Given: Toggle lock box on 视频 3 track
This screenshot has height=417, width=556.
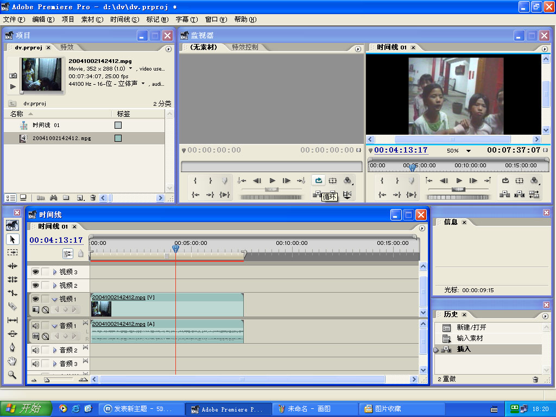Looking at the screenshot, I should 46,272.
